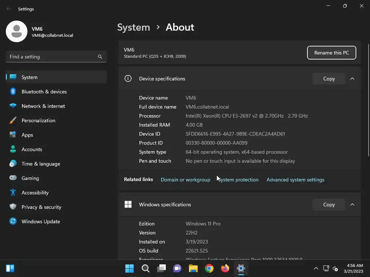Open taskbar Search

pyautogui.click(x=145, y=268)
